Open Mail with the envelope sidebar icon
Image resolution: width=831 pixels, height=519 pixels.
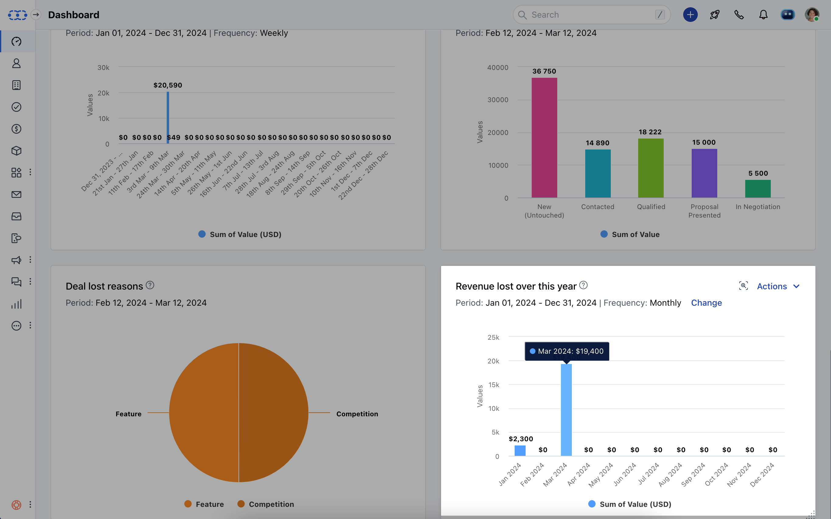16,194
